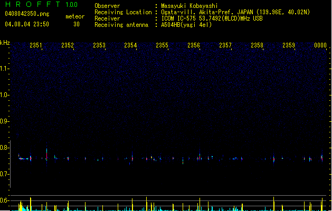Click the 2354 time axis marker
Screen dimensions: 332x211
(x=130, y=45)
